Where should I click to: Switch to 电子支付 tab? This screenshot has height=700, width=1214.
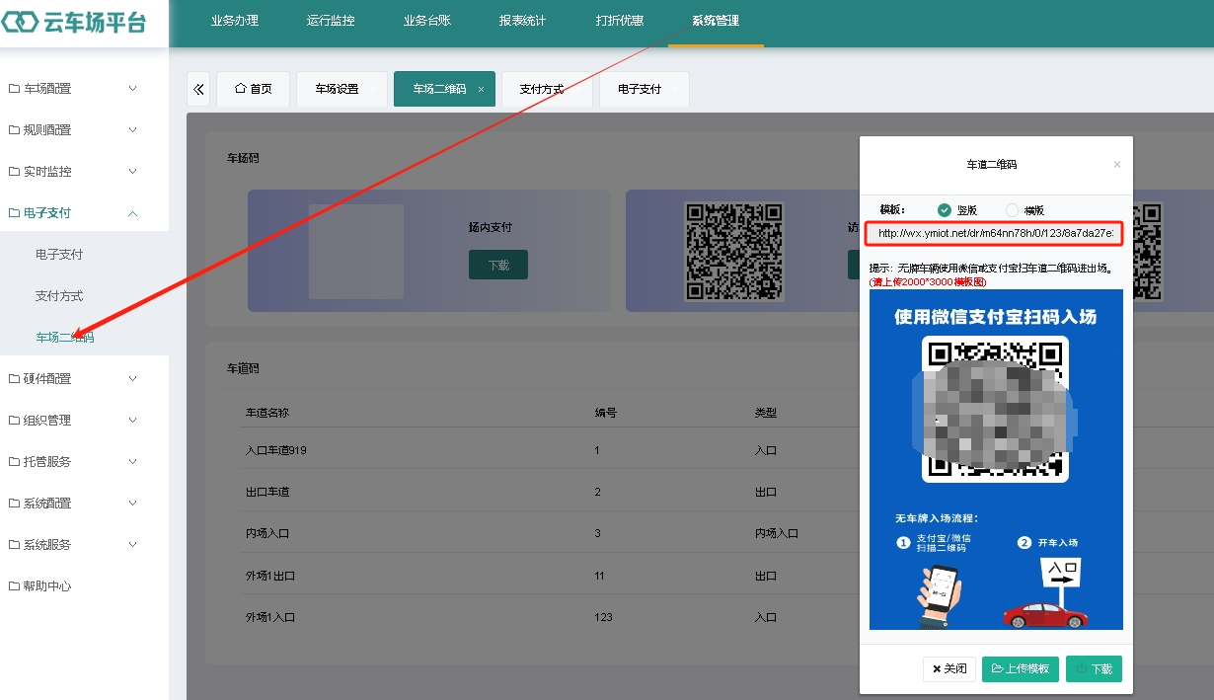click(x=644, y=89)
